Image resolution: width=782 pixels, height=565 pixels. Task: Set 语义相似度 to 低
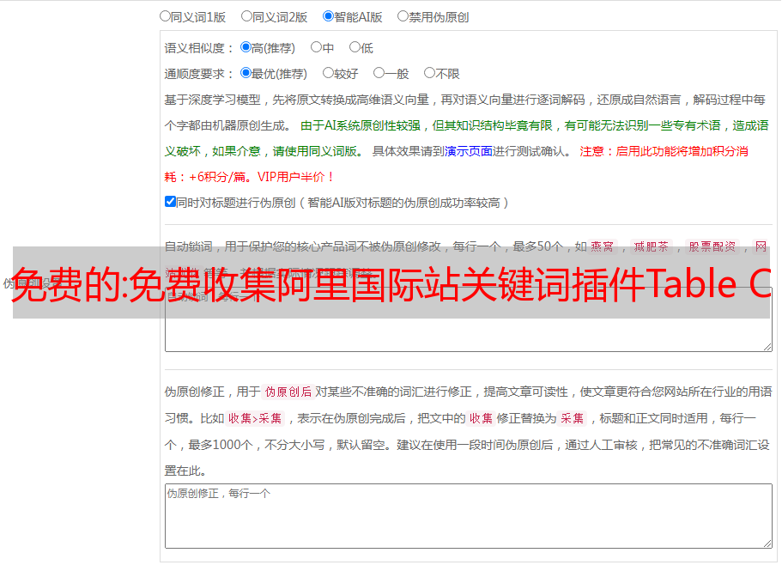tap(355, 47)
